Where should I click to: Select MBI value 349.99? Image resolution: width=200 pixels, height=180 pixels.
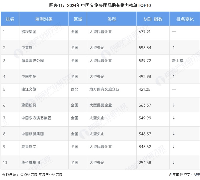pyautogui.click(x=145, y=118)
